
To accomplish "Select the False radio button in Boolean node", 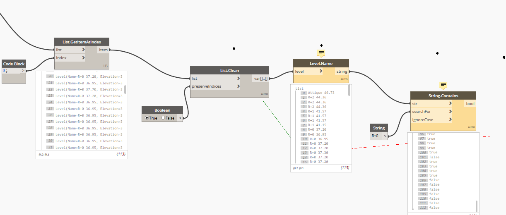I will tap(163, 118).
